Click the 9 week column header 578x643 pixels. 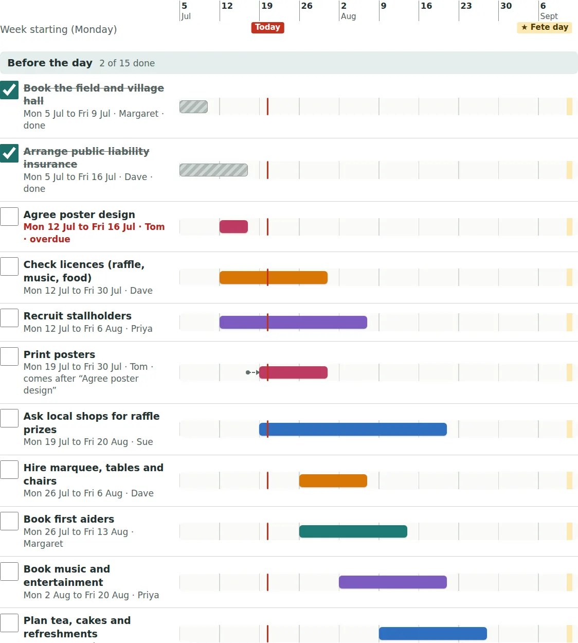tap(384, 6)
